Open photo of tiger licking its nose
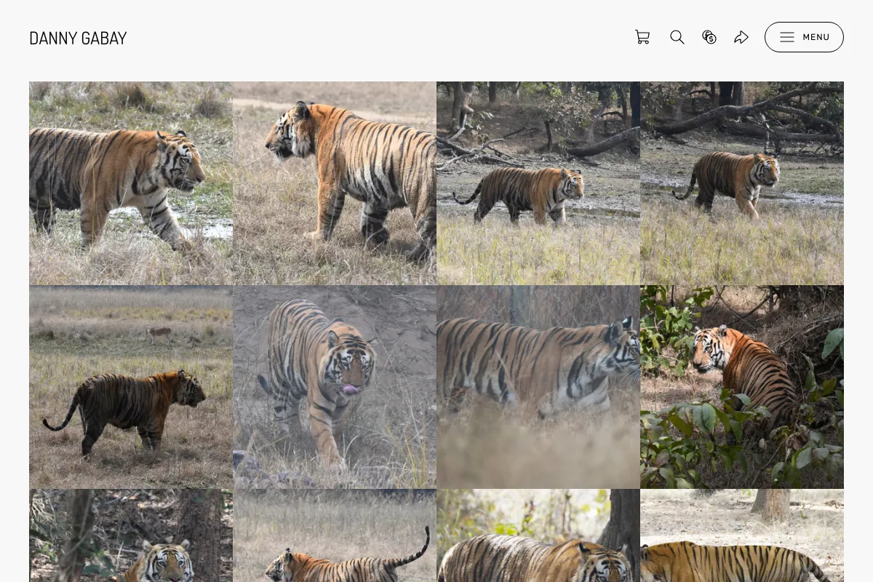This screenshot has width=873, height=582. tap(335, 387)
